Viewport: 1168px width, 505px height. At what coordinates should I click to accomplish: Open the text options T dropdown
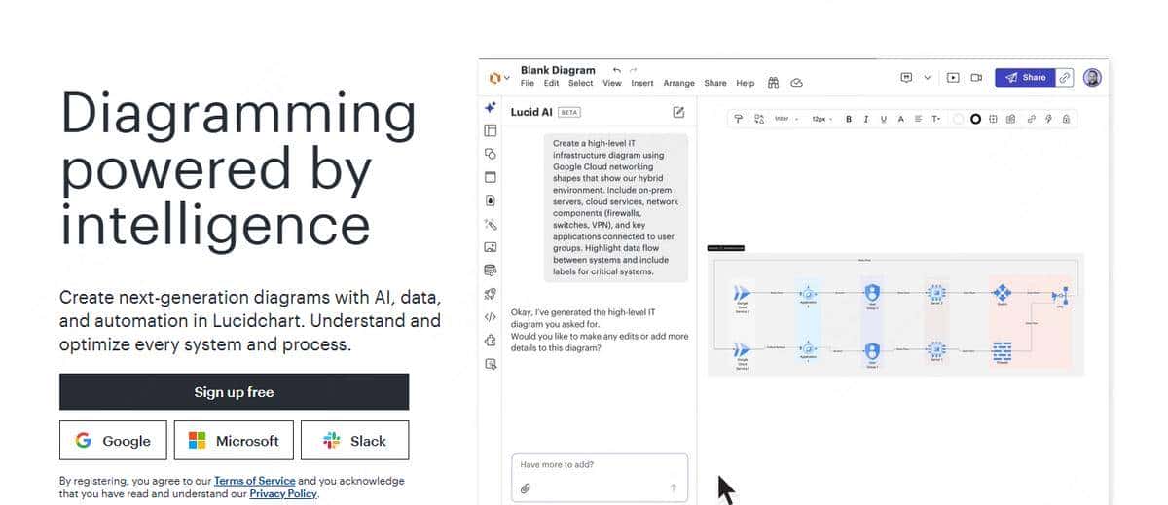pos(936,119)
